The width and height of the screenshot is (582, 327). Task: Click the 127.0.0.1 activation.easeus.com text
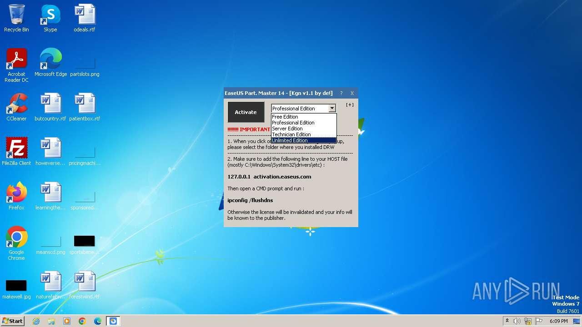pos(269,177)
